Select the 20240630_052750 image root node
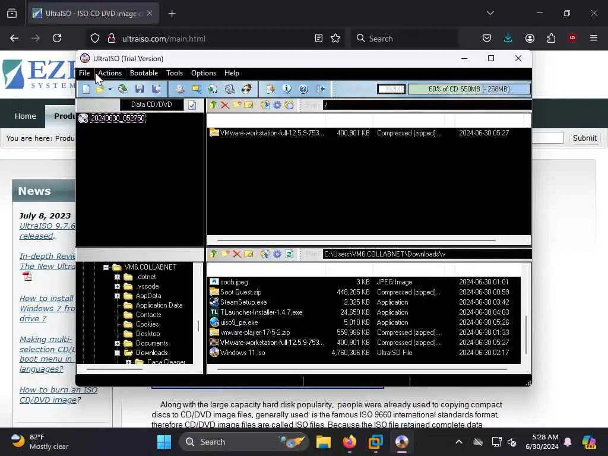Viewport: 608px width, 456px height. pyautogui.click(x=118, y=118)
